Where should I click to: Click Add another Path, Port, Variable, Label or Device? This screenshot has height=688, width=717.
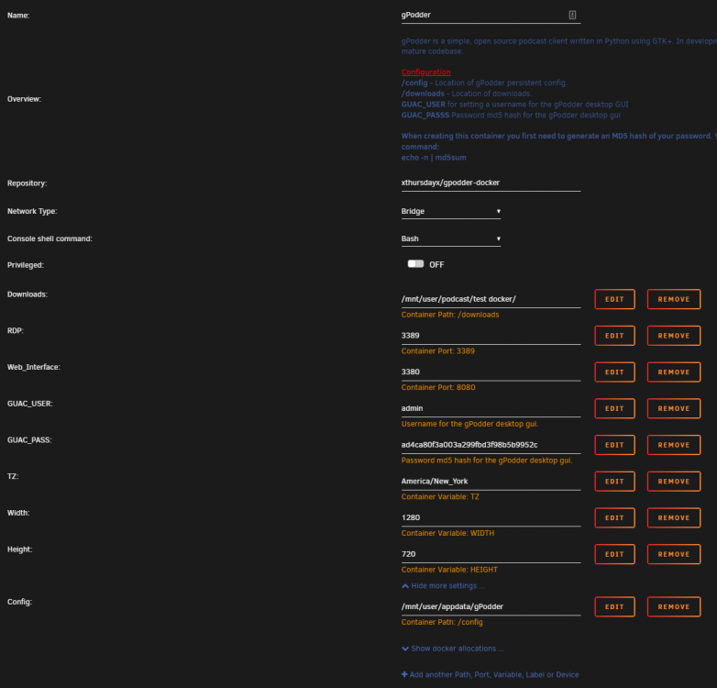pyautogui.click(x=491, y=675)
